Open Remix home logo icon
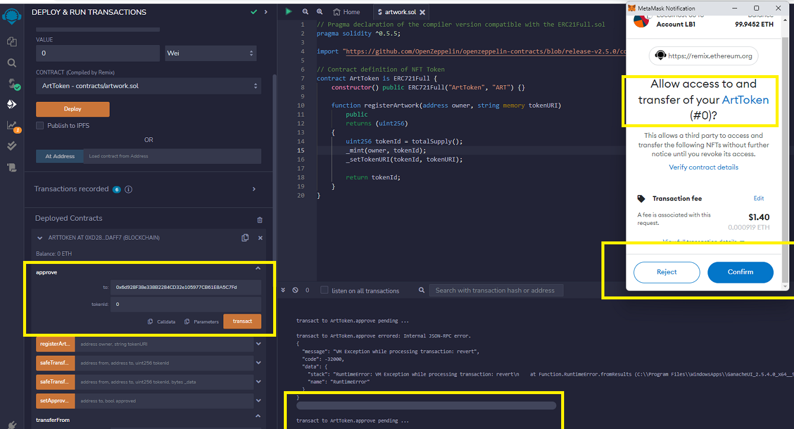This screenshot has width=794, height=429. [x=12, y=16]
